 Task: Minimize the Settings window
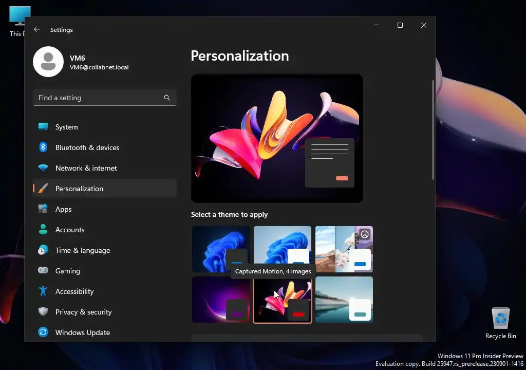pyautogui.click(x=377, y=25)
